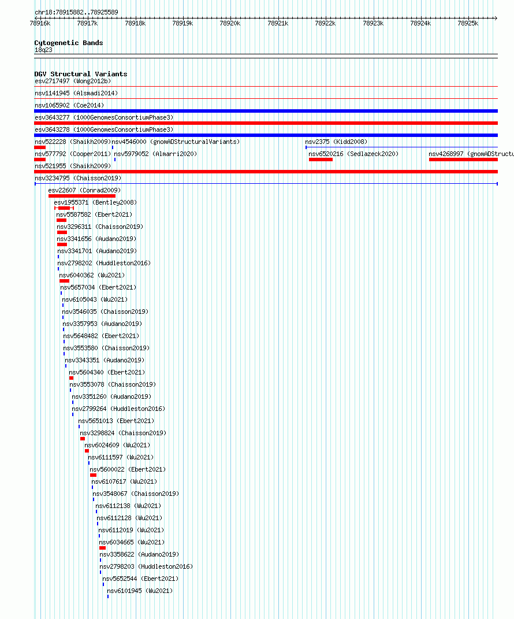Open nsv3341701 (Audano2019) variant

pyautogui.click(x=97, y=251)
